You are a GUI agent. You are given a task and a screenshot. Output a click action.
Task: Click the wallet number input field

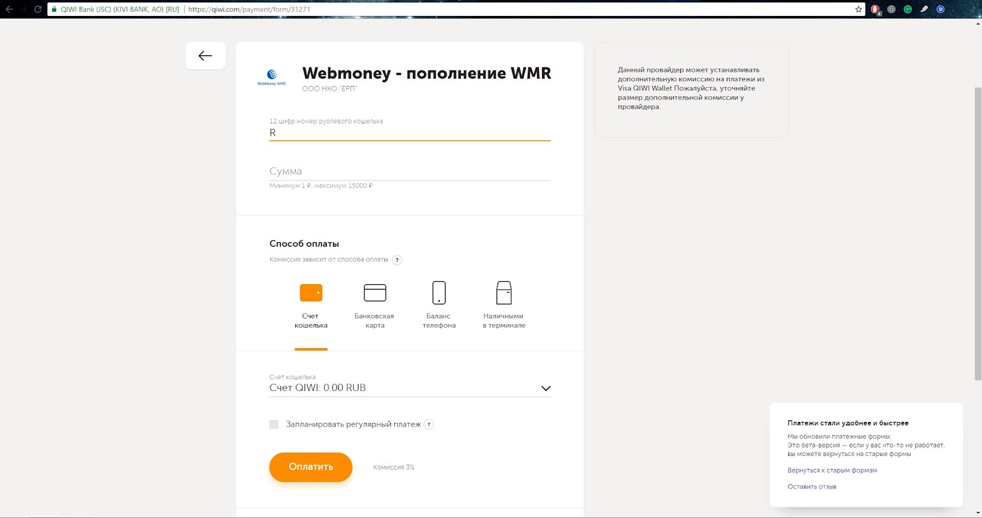410,133
